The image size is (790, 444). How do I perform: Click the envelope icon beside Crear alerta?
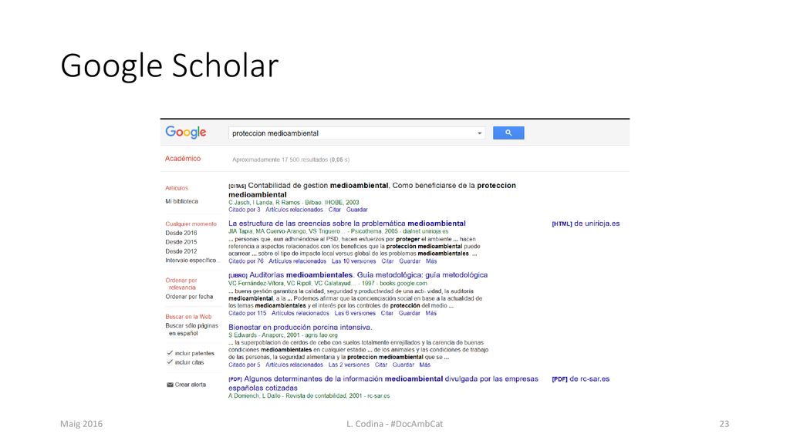pos(170,385)
